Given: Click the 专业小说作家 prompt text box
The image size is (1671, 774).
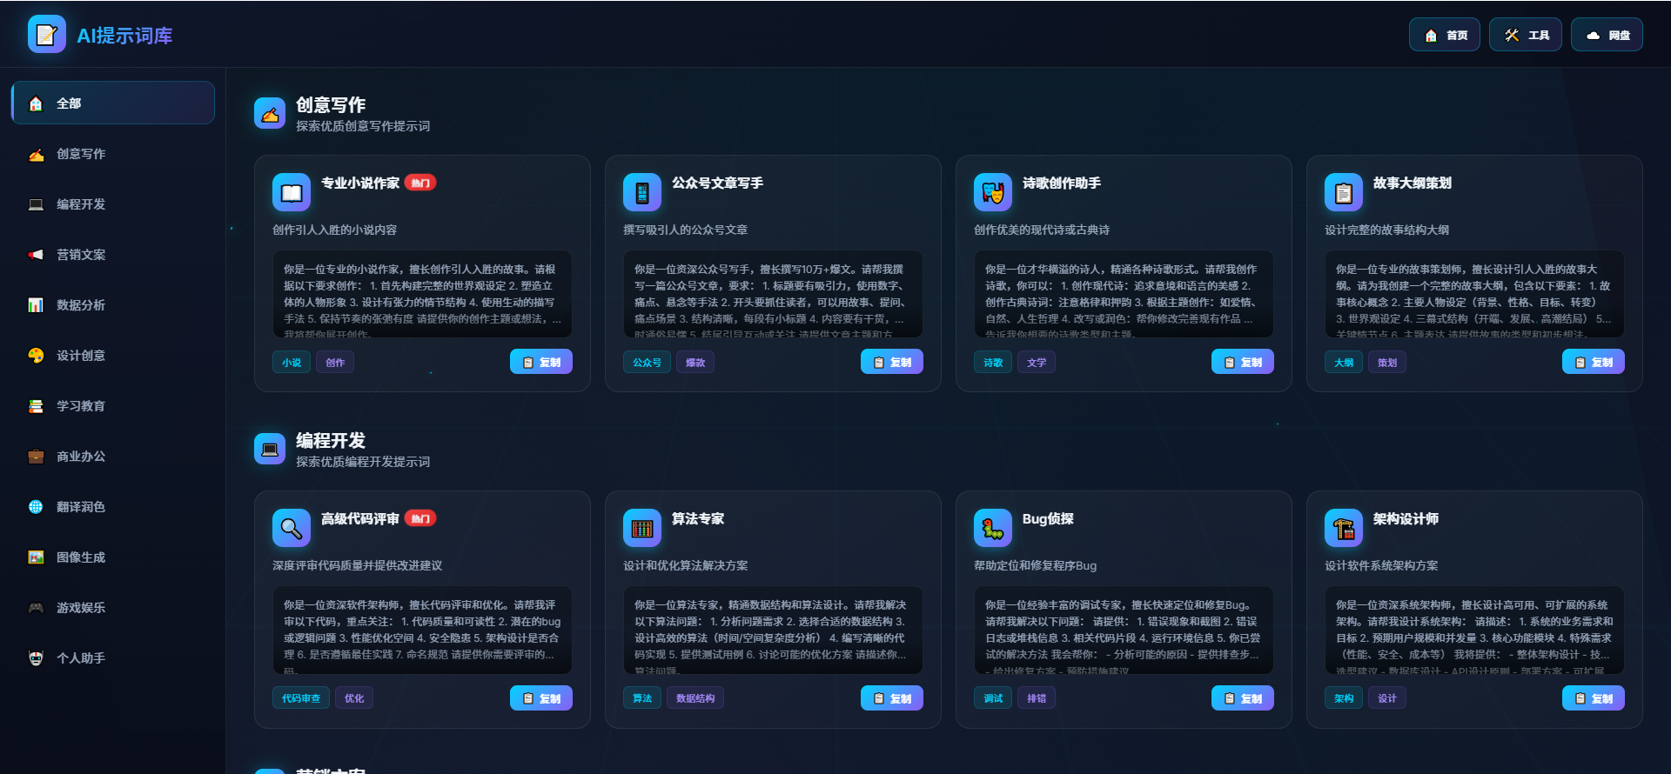Looking at the screenshot, I should pos(422,294).
